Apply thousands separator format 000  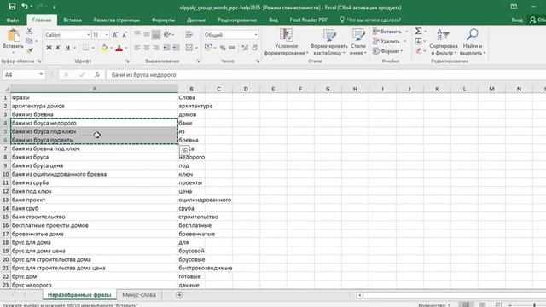coord(232,48)
